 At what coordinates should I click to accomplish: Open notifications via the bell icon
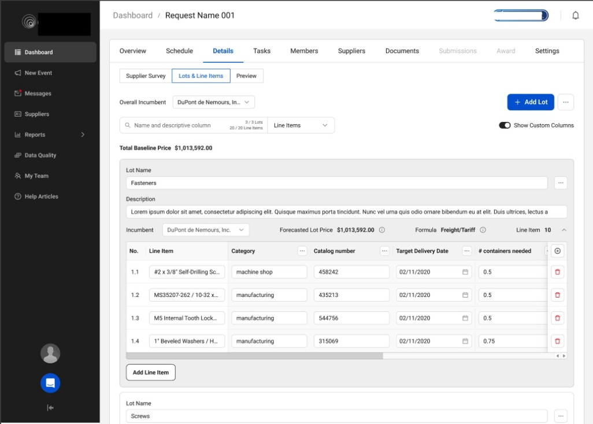pos(575,15)
